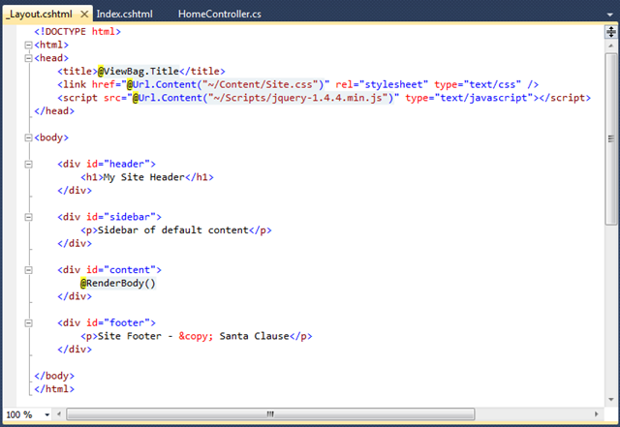
Task: Collapse the footer div outline
Action: [x=28, y=323]
